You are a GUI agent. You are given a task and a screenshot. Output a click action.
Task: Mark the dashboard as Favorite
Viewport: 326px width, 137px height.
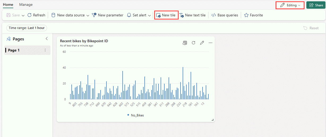pyautogui.click(x=254, y=15)
